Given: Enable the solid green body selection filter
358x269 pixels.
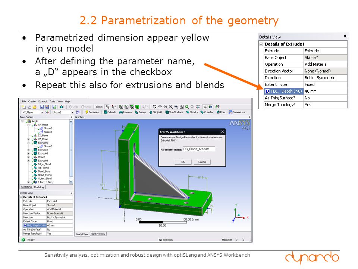Looking at the screenshot, I should coord(137,107).
